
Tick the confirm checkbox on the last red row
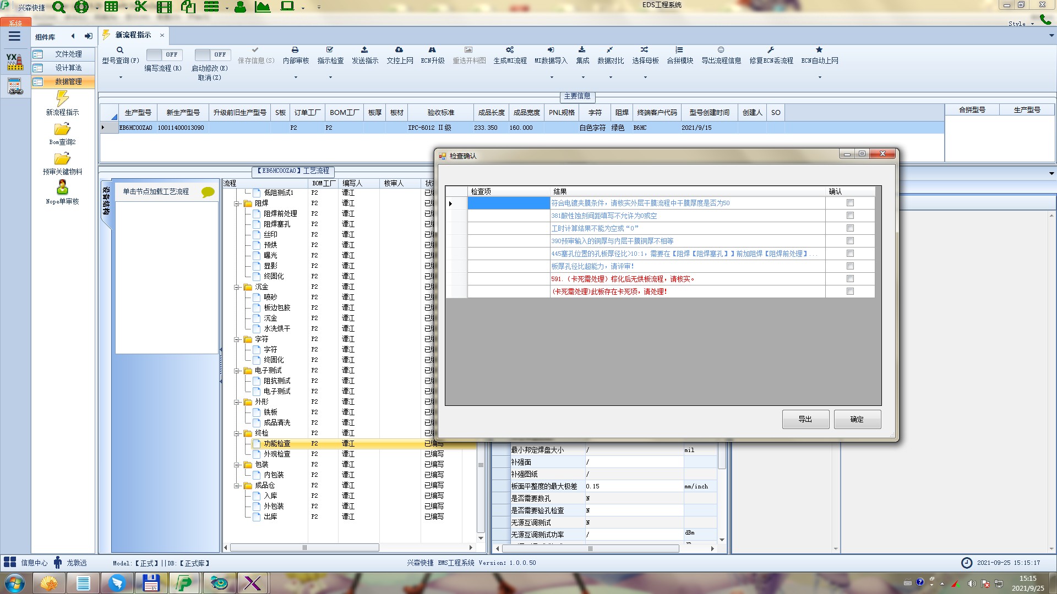850,291
